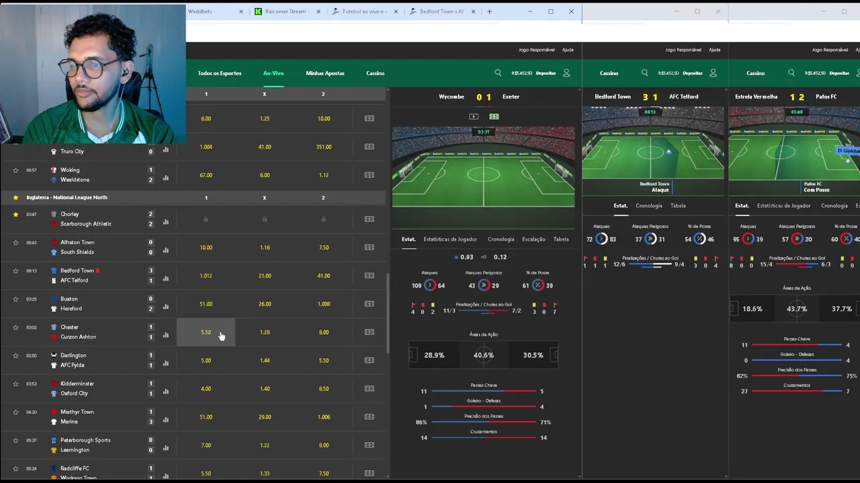
Task: Click Depositar in the Bedford Town window
Action: 692,73
